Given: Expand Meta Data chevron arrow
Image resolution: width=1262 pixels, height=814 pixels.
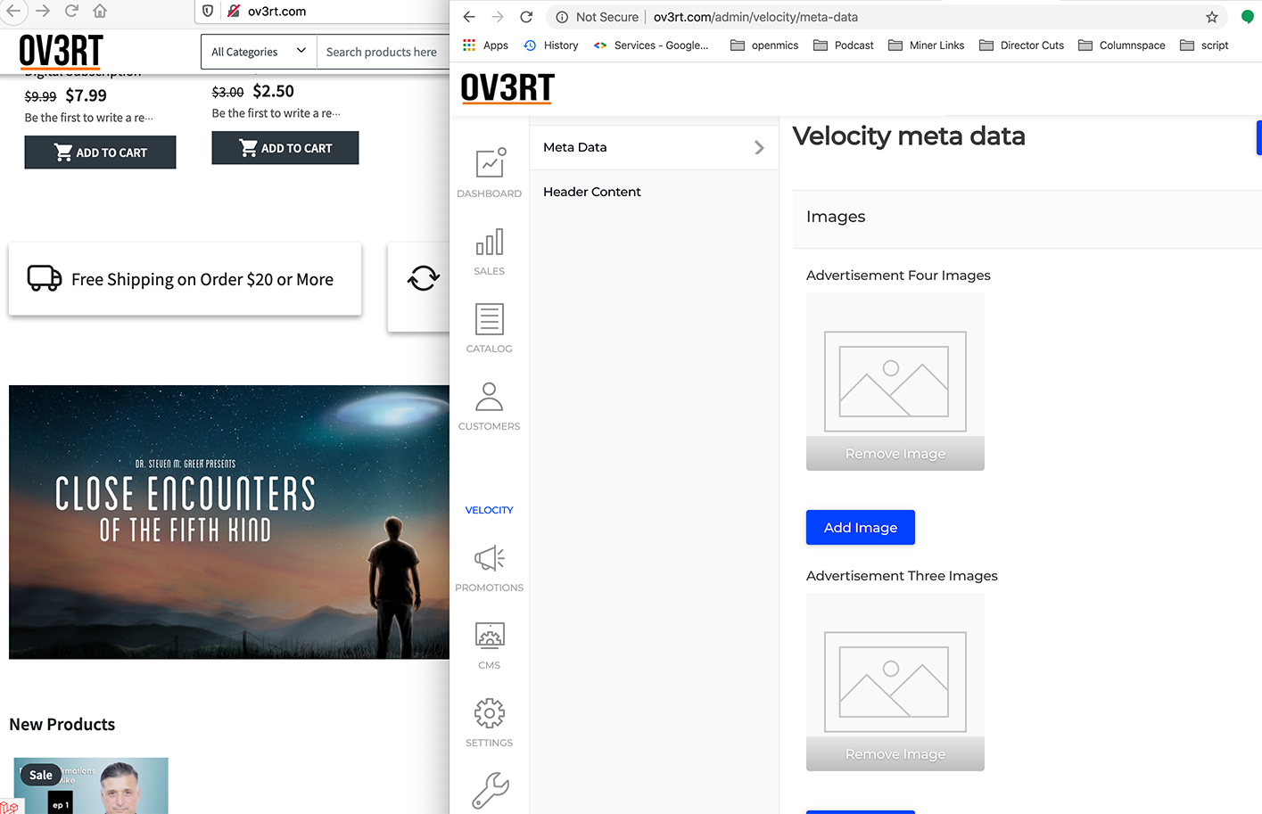Looking at the screenshot, I should [x=759, y=147].
